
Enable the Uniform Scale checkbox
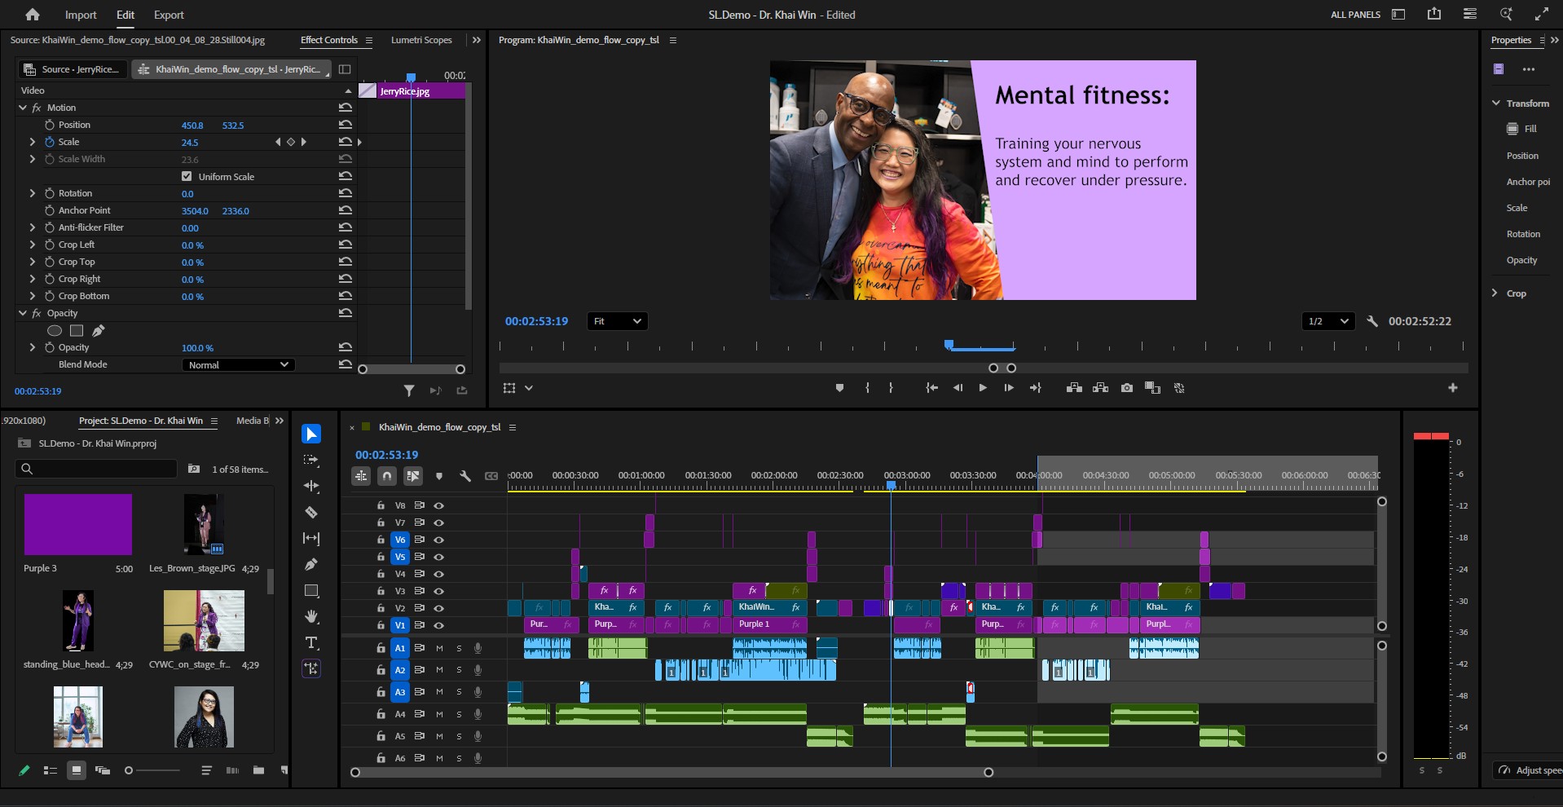coord(187,176)
